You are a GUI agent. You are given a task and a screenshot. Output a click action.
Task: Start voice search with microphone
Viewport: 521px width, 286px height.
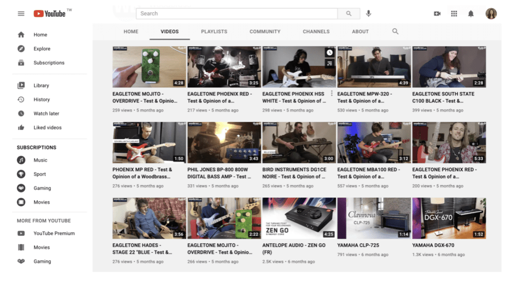[368, 14]
